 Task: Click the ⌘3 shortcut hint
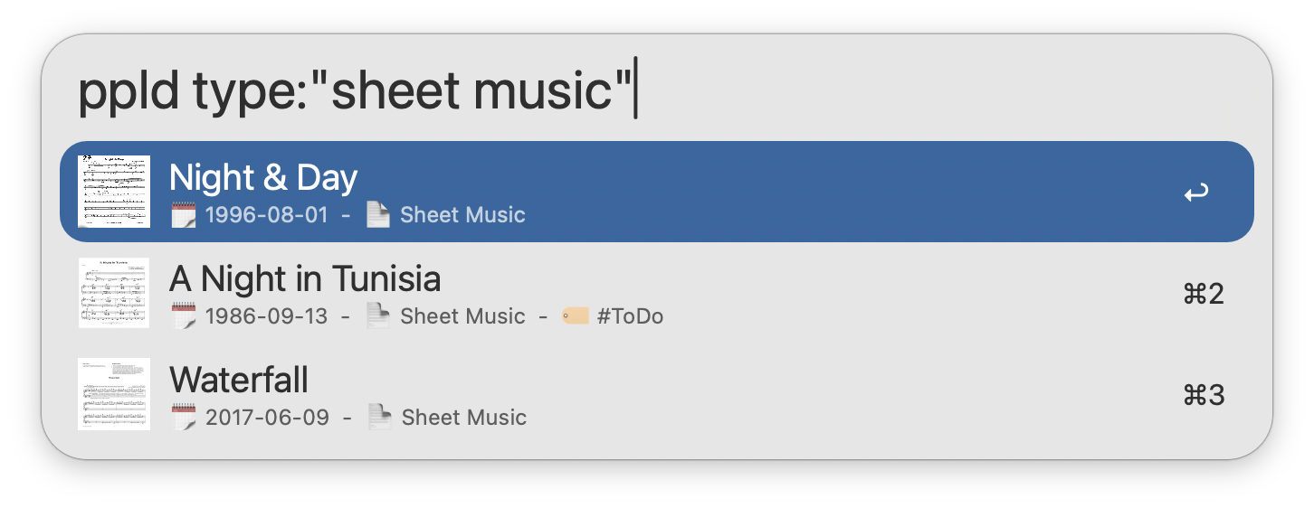[1204, 395]
